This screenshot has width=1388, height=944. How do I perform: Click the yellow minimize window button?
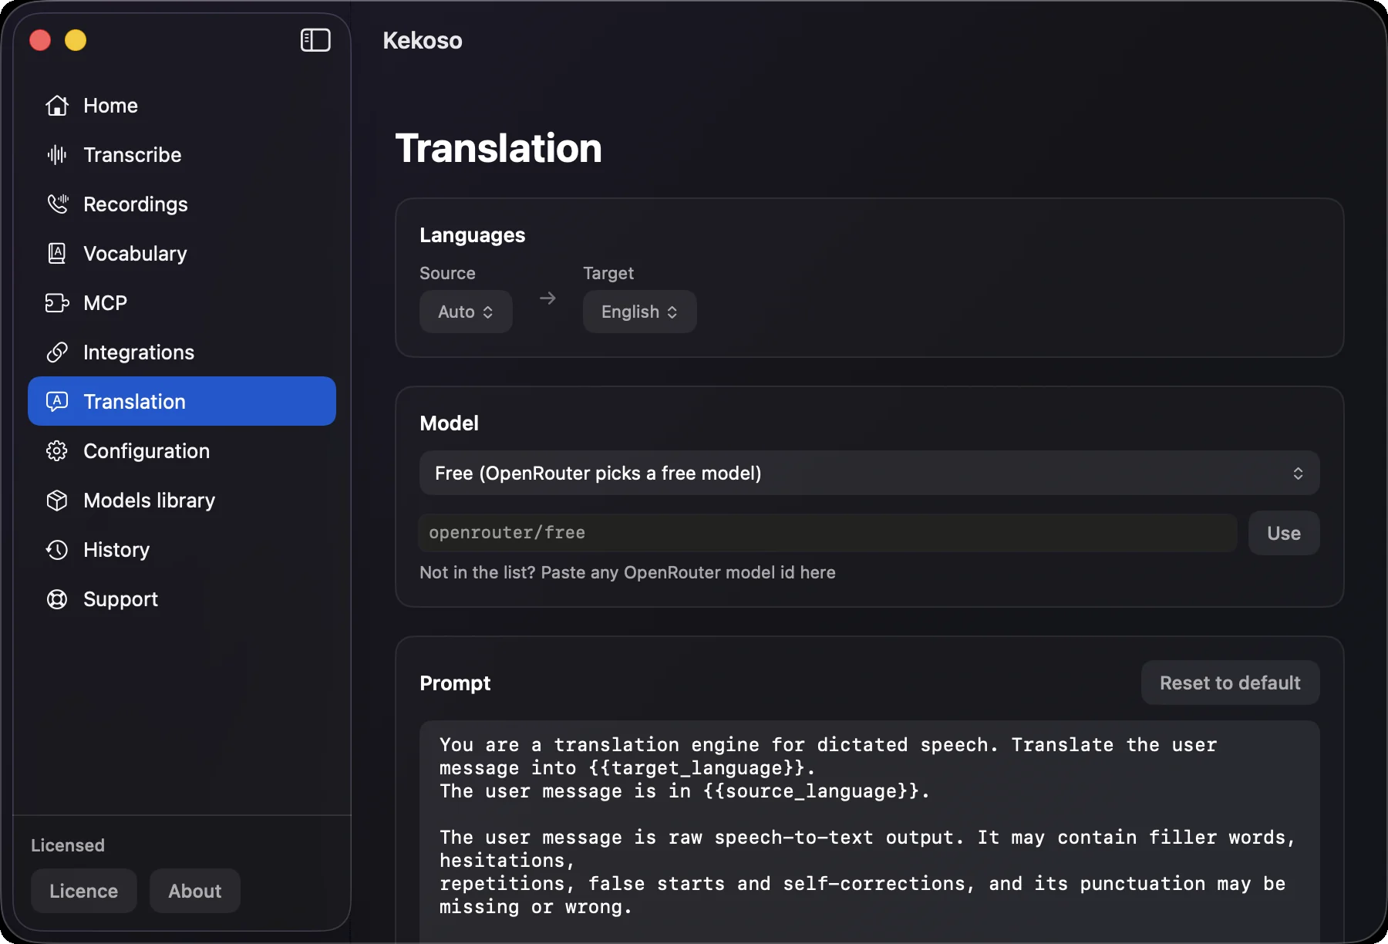[76, 40]
